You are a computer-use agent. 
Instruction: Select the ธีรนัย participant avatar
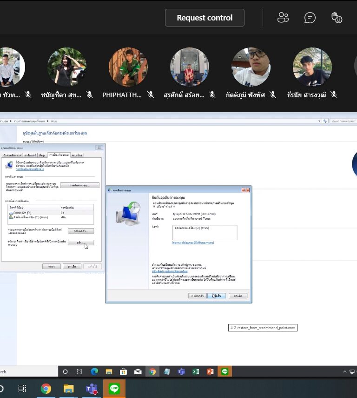click(x=312, y=67)
